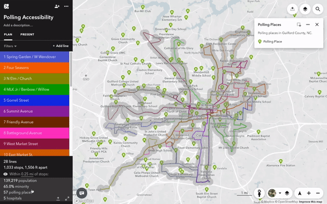Screen dimensions: 327x204
Task: Click the Remix logo icon
Action: click(6, 6)
